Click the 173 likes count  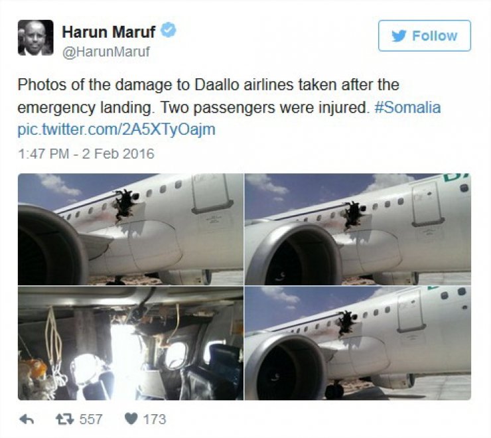[155, 419]
